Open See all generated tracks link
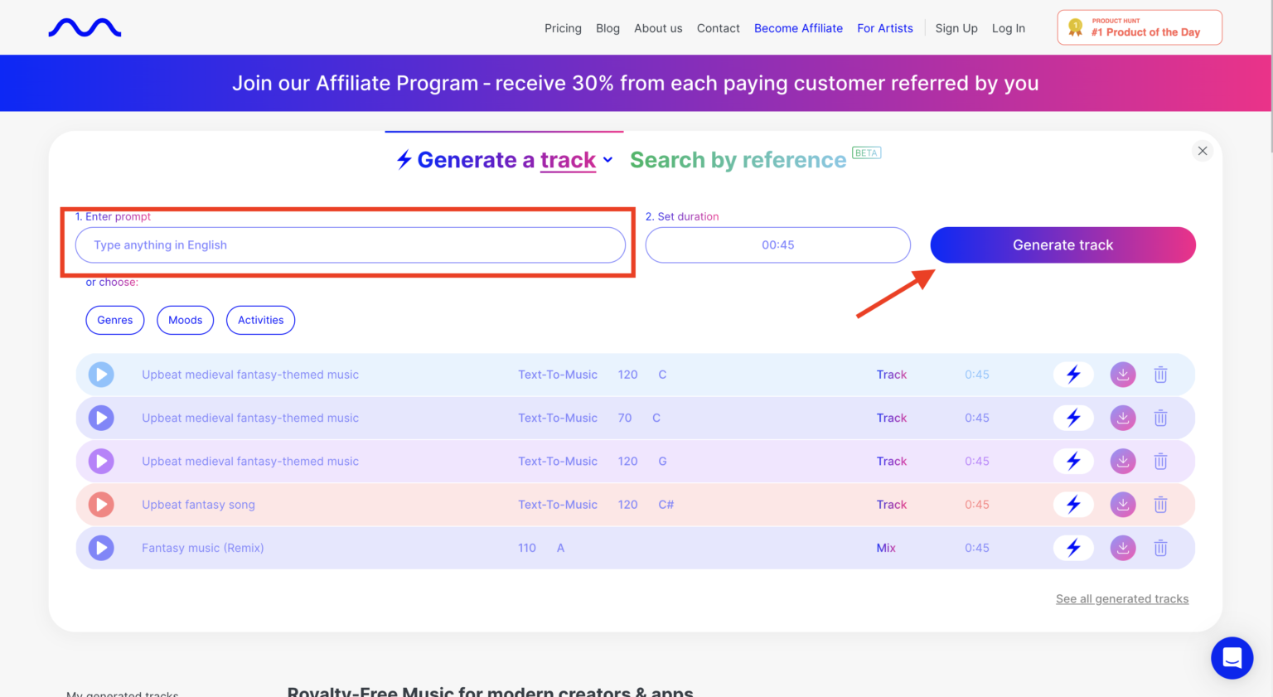This screenshot has width=1273, height=697. 1121,599
